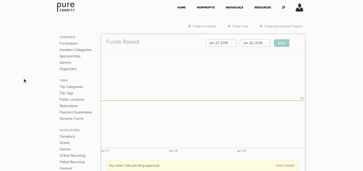Click the Create Trips link

(x=240, y=26)
